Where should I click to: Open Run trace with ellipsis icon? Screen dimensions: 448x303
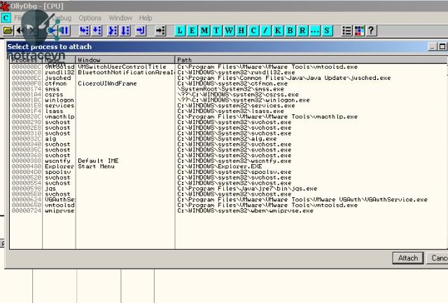point(315,31)
